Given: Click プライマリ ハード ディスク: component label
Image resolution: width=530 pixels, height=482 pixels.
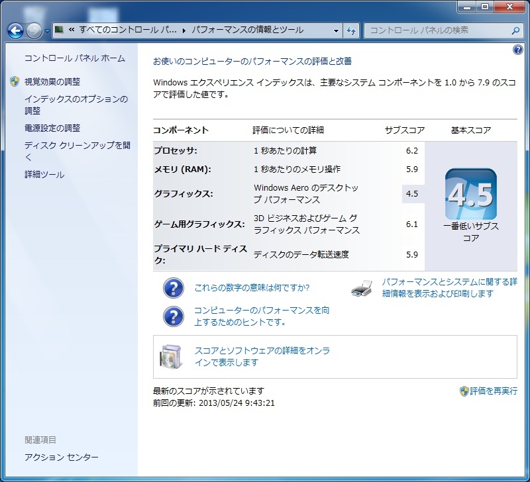Looking at the screenshot, I should [201, 254].
